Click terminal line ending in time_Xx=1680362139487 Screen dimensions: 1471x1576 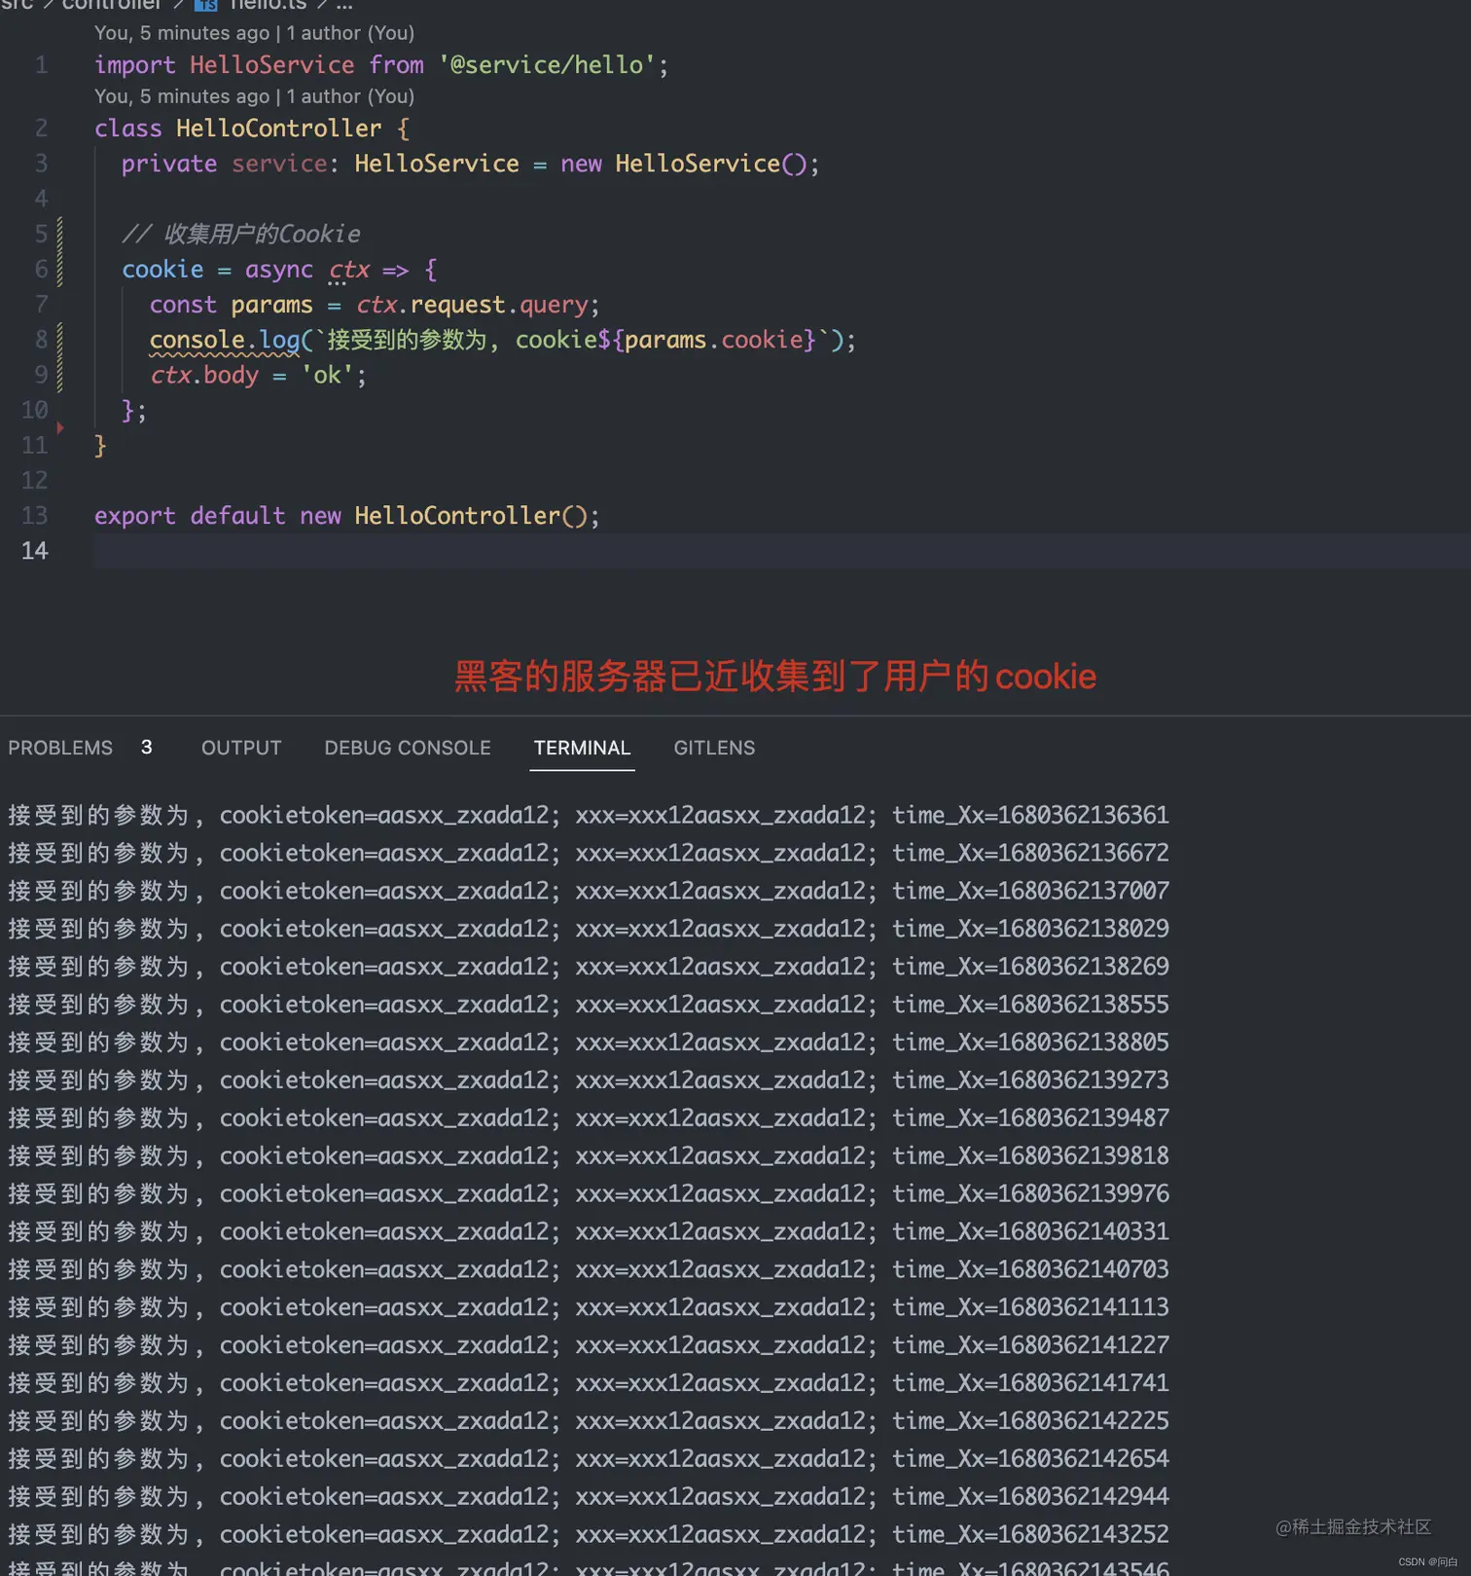tap(589, 1118)
